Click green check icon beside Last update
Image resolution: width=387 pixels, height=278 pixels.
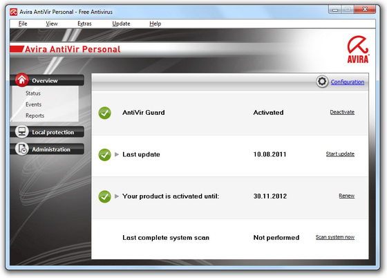(x=104, y=155)
